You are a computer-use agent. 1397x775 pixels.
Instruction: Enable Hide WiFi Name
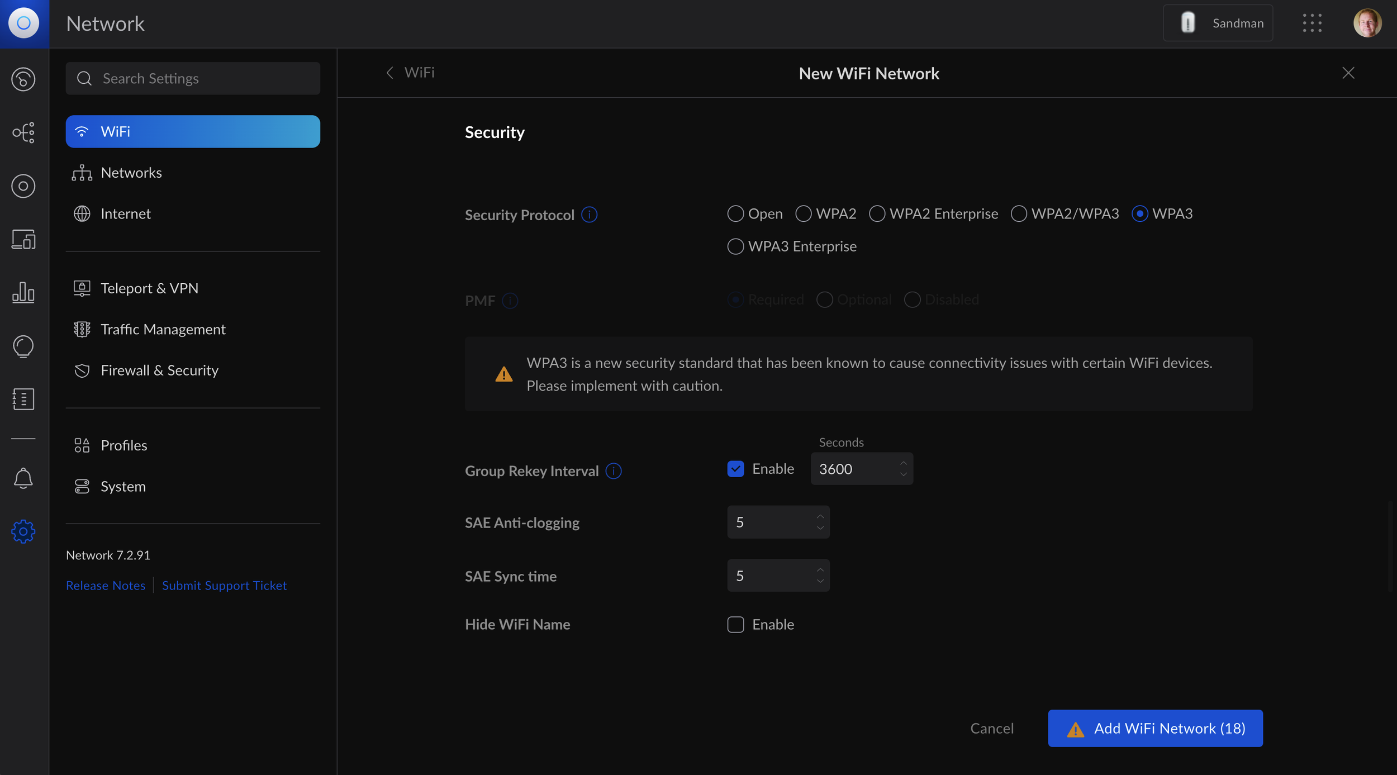click(x=735, y=624)
